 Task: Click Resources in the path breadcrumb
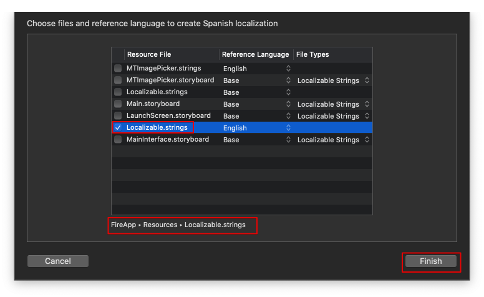160,225
